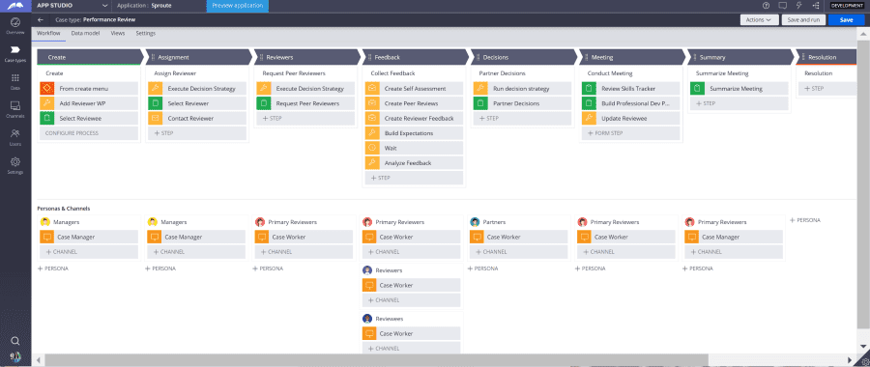Click the Add Reviewer WP wrench icon
Viewport: 870px width, 367px height.
click(46, 103)
